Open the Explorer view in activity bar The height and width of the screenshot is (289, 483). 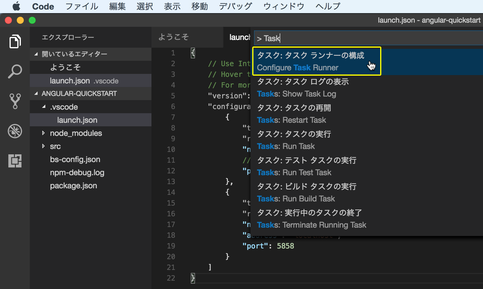pos(15,41)
